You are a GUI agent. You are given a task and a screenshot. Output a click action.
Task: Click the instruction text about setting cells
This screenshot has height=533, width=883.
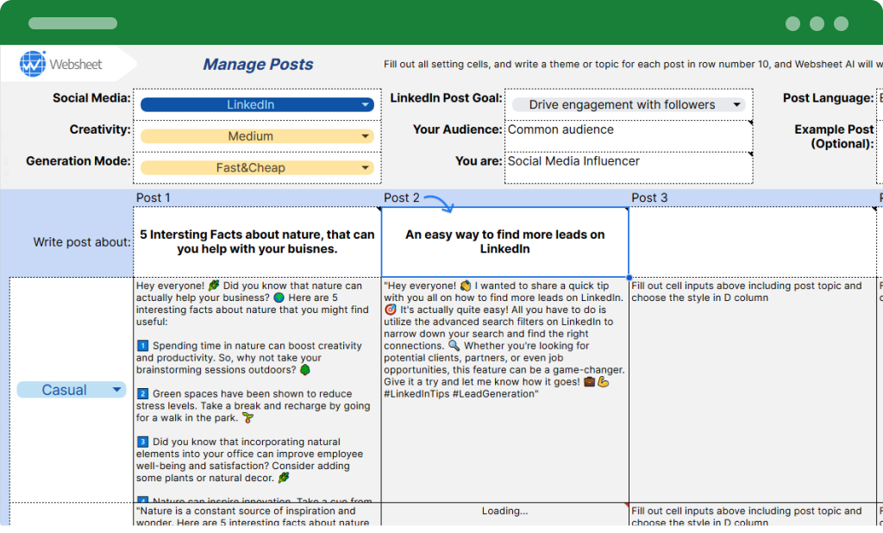(x=632, y=64)
